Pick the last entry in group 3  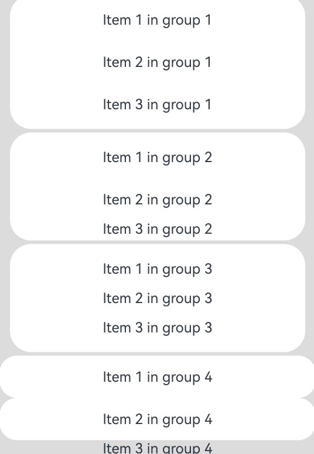tap(158, 328)
